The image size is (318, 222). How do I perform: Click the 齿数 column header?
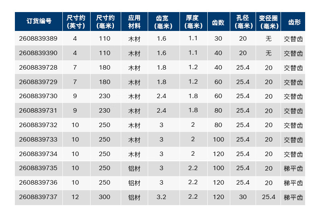point(218,22)
